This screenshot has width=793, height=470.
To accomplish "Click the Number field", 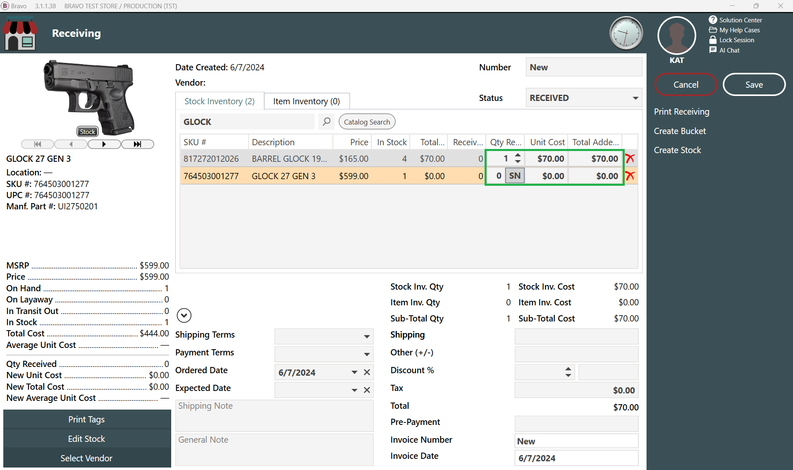I will [584, 67].
